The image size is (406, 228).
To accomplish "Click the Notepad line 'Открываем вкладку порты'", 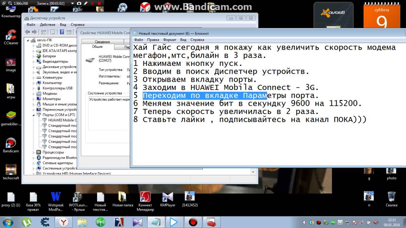I will [195, 79].
